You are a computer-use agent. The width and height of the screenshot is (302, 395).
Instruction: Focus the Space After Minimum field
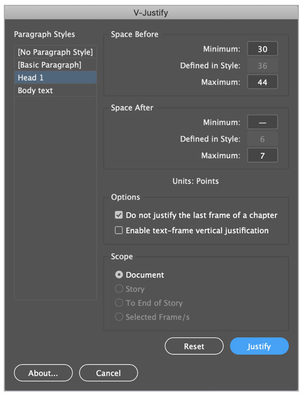[x=262, y=122]
